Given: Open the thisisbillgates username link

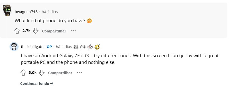Looking at the screenshot, I should tap(33, 47).
